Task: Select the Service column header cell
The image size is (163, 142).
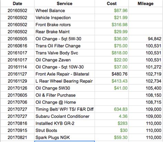Action: [x=65, y=3]
